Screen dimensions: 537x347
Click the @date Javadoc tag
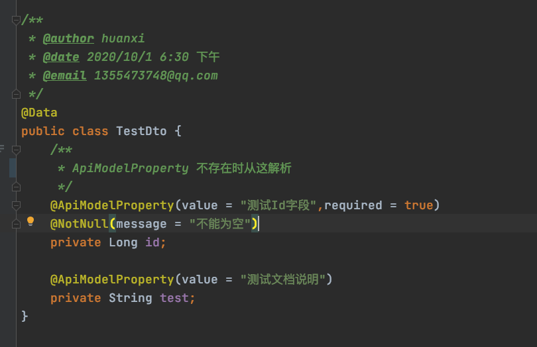pyautogui.click(x=61, y=57)
